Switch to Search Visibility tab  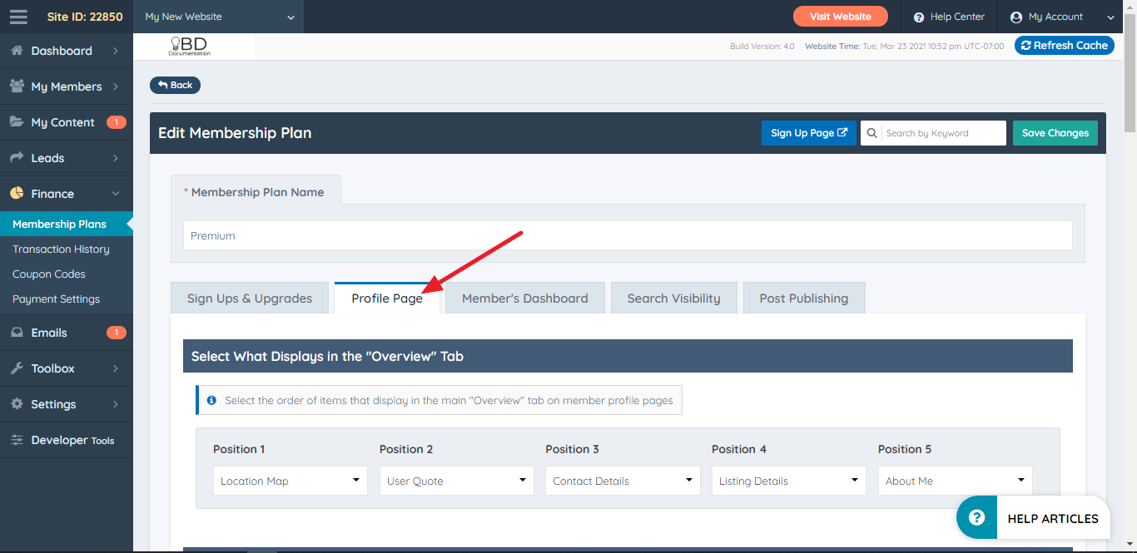[x=674, y=298]
